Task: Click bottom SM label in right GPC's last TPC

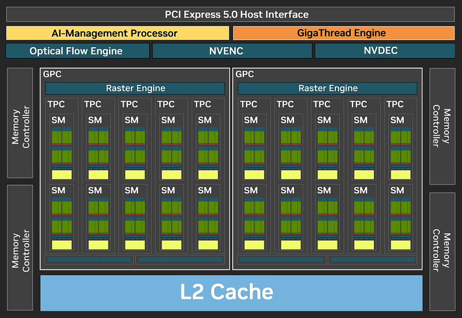Action: (x=397, y=191)
